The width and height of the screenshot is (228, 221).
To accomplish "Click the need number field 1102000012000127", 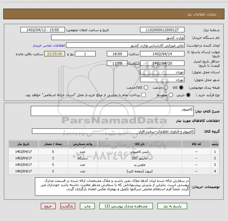I will pyautogui.click(x=162, y=30).
